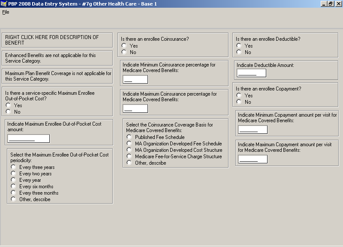Click the Minimum Coinsurance percentage field
This screenshot has height=247, width=343.
135,79
